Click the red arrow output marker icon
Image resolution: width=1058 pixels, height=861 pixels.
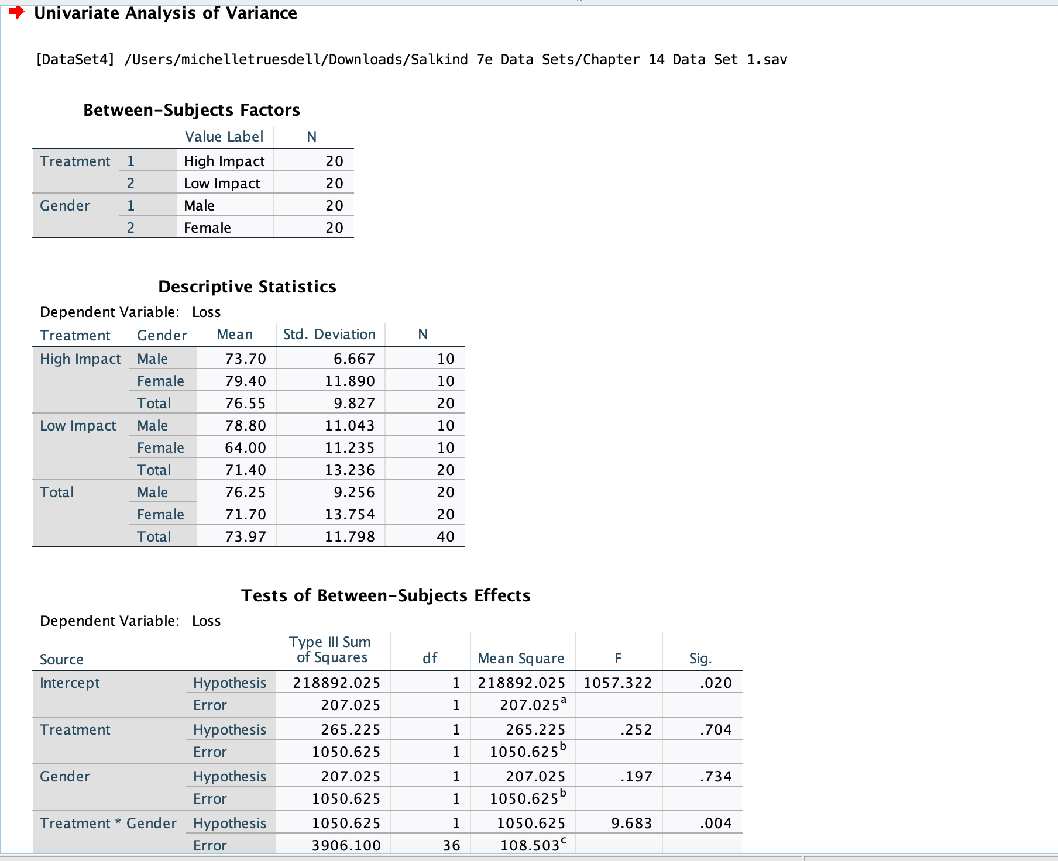[x=16, y=12]
